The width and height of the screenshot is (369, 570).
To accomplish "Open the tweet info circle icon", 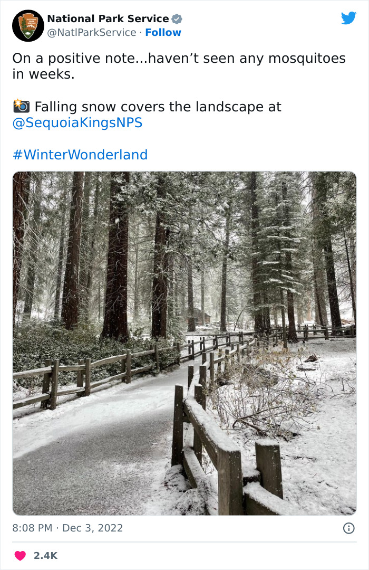I will (x=348, y=528).
